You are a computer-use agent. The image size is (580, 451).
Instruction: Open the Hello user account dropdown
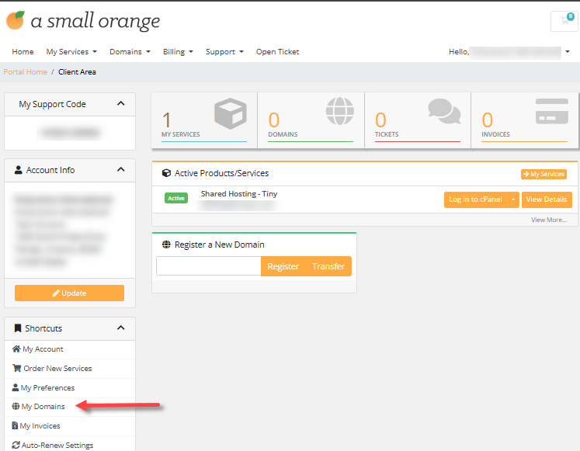[509, 52]
